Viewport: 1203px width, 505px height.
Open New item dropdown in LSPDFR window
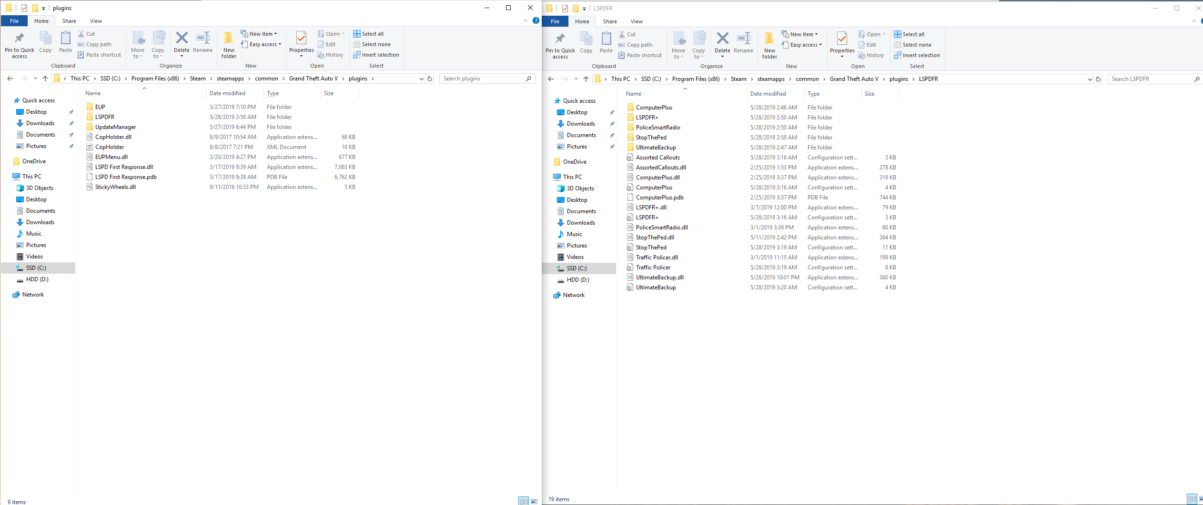pos(800,34)
